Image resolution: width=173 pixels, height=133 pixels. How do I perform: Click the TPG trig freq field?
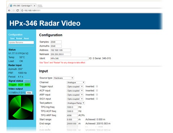click(x=72, y=107)
